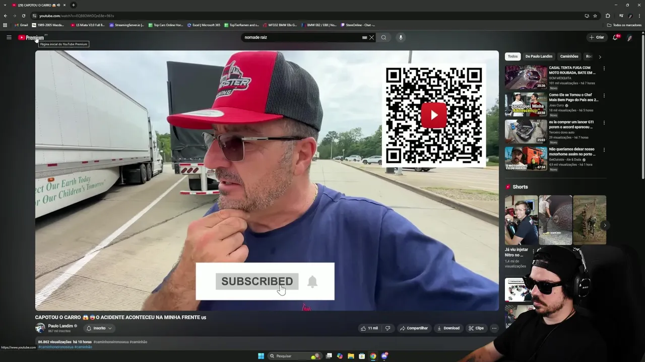The height and width of the screenshot is (362, 645).
Task: Open more actions three-dot menu under video
Action: [x=494, y=328]
